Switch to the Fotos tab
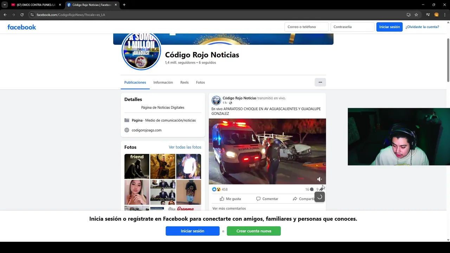 tap(200, 82)
